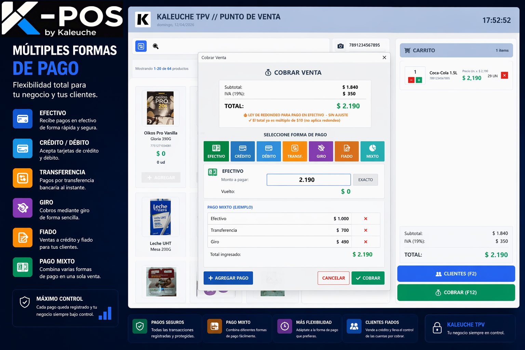The image size is (525, 350).
Task: Click the '1 items' cart count
Action: pos(502,51)
